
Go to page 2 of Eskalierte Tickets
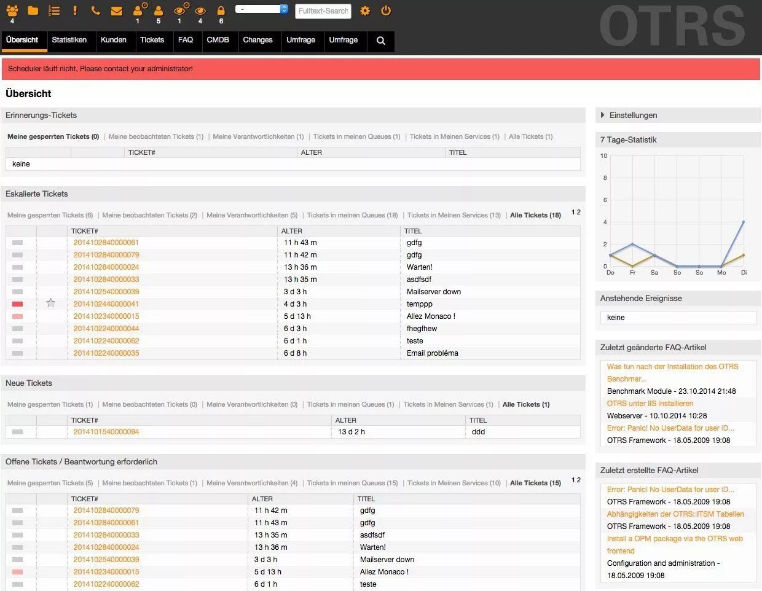[579, 212]
